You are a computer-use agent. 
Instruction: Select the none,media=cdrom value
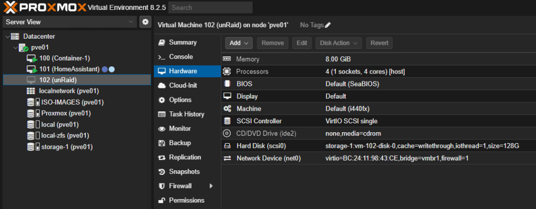(x=353, y=134)
